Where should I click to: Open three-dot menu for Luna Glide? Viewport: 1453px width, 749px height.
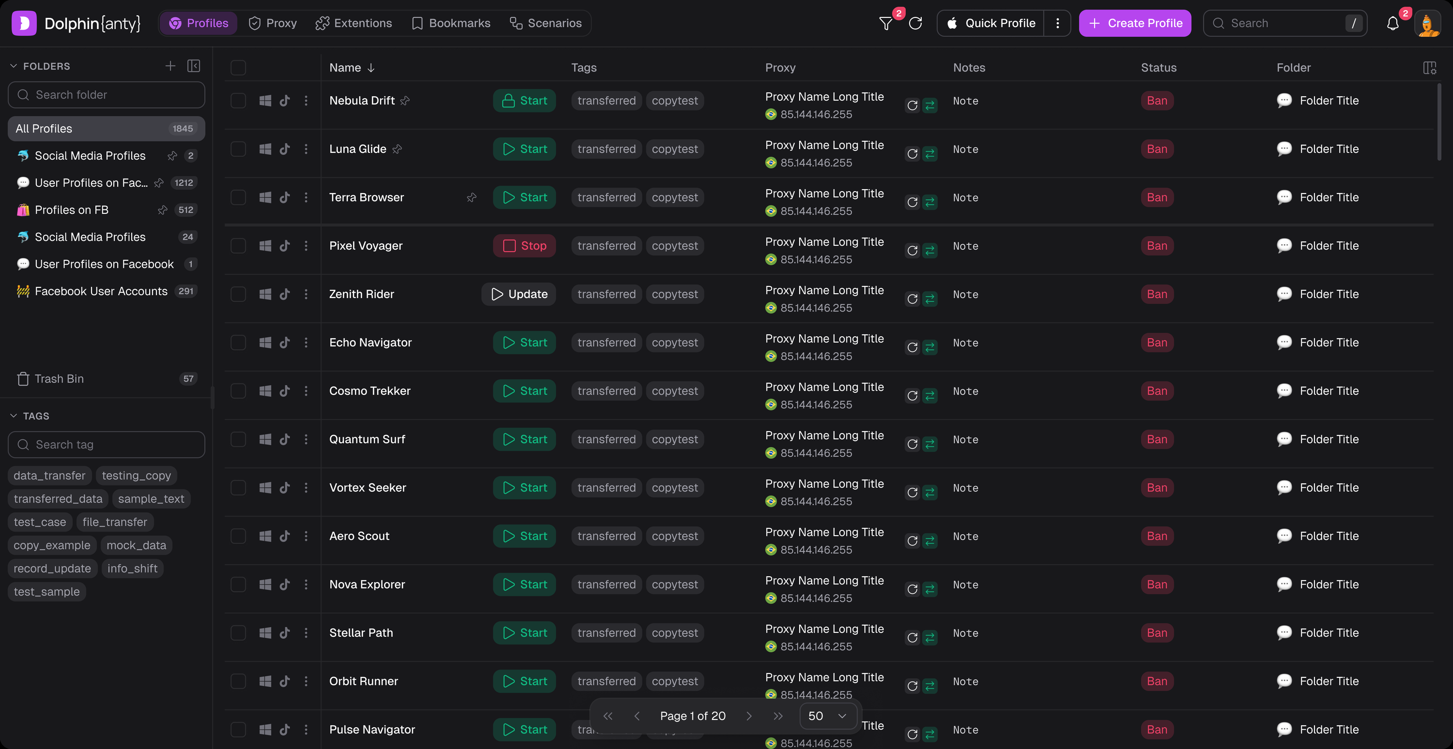point(306,149)
